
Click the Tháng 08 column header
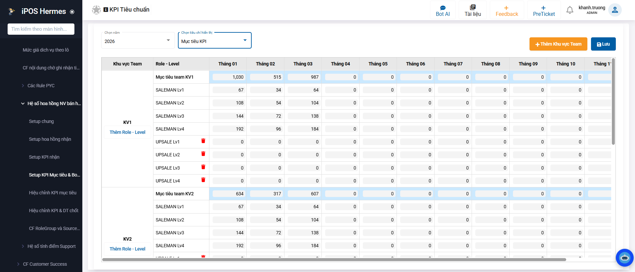coord(490,64)
